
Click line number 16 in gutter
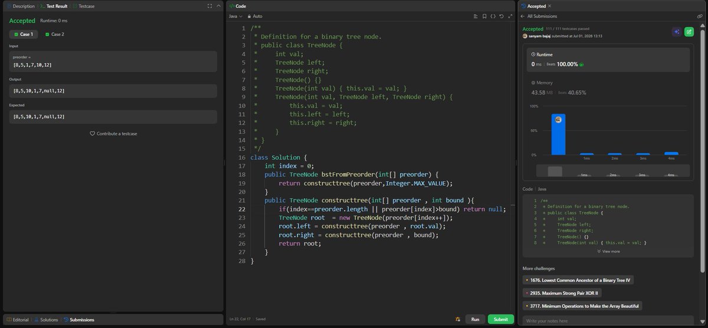(241, 158)
